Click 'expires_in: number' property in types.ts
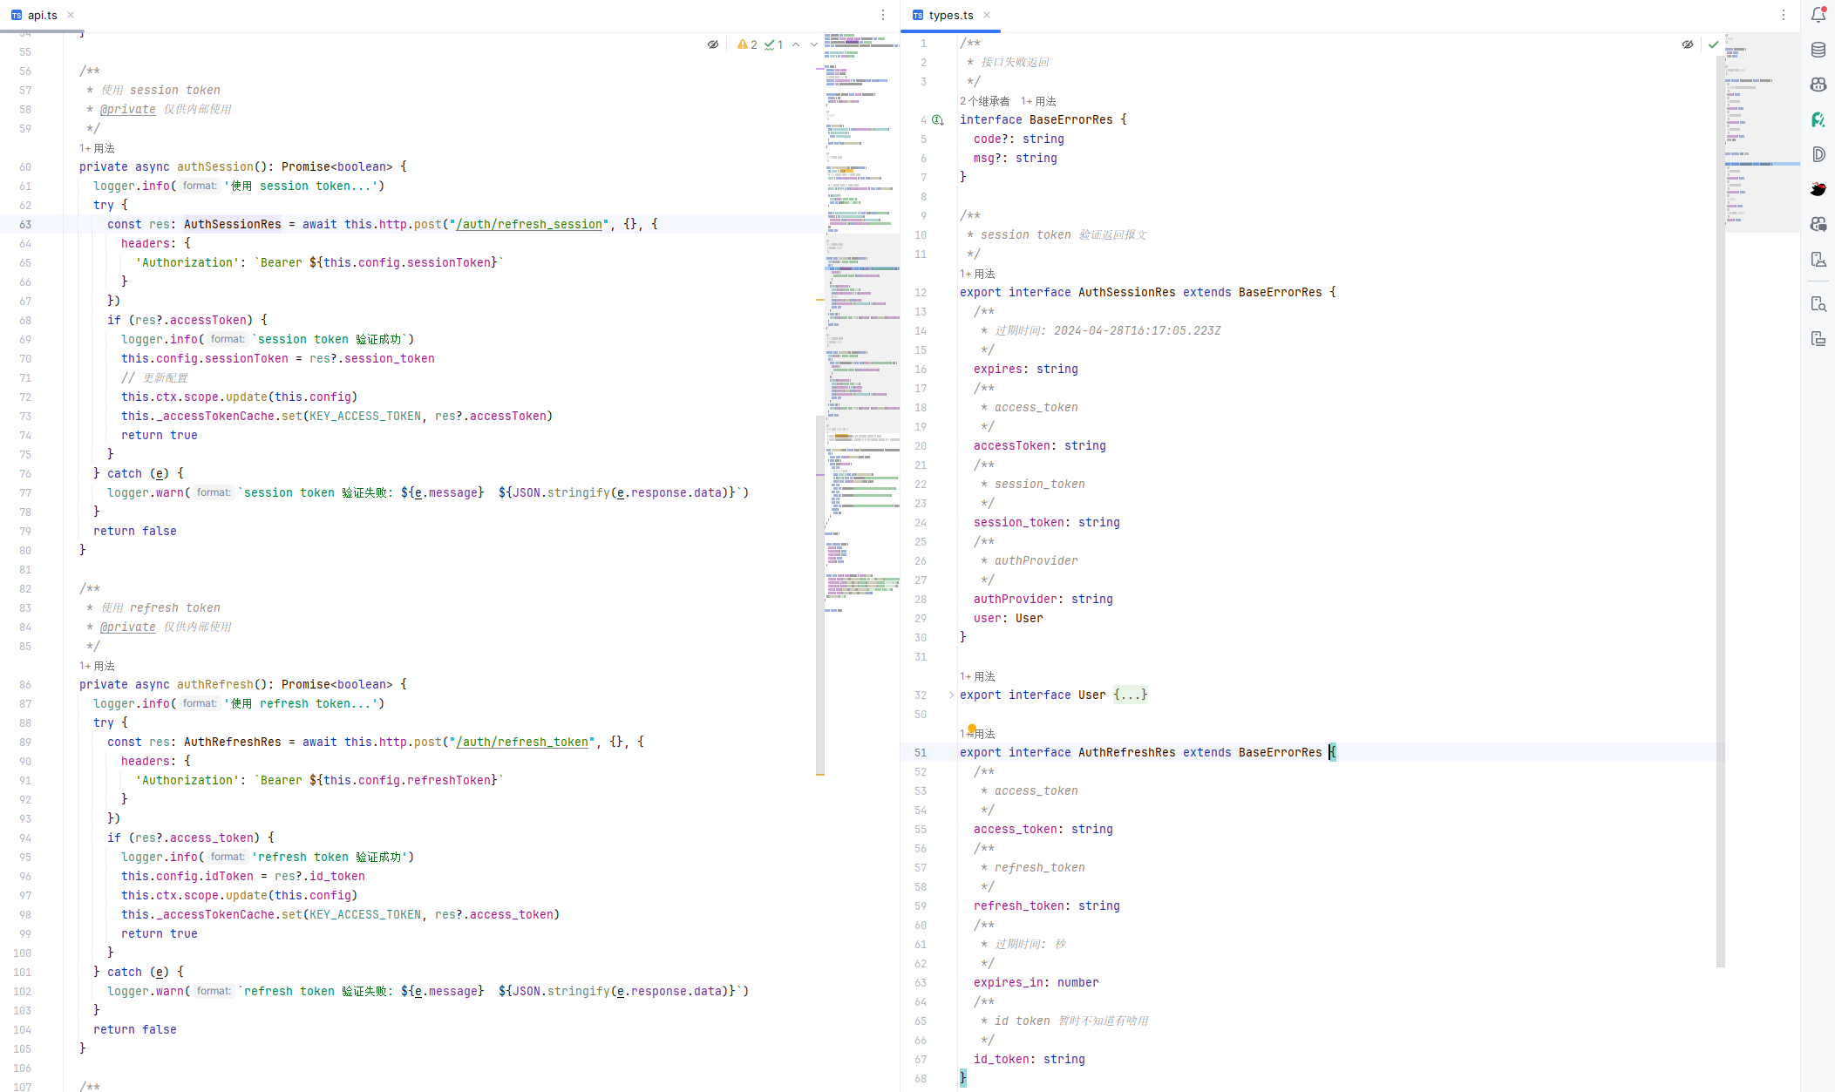 click(x=1036, y=982)
